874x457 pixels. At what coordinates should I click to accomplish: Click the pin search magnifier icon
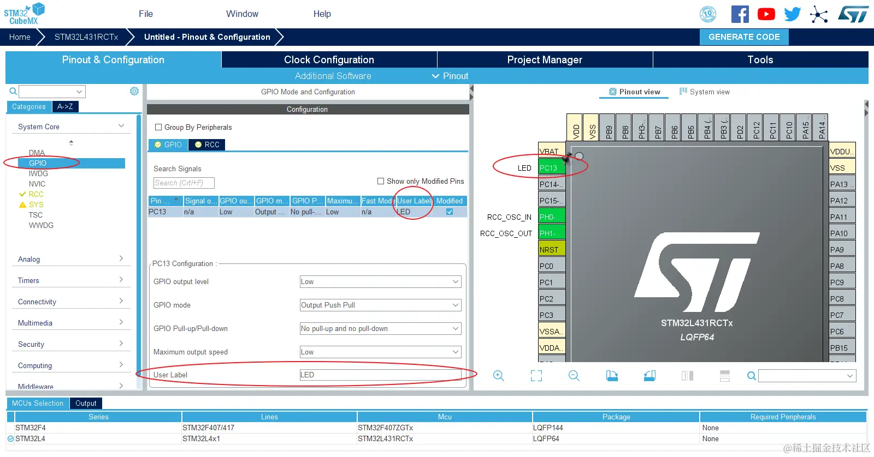tap(752, 376)
